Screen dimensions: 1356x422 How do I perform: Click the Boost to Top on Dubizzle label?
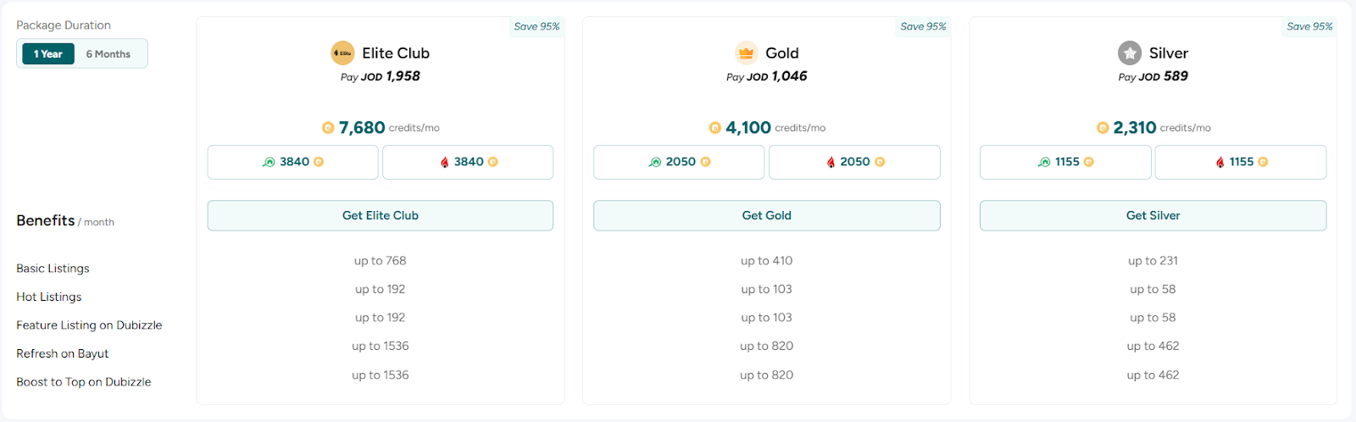(x=84, y=382)
